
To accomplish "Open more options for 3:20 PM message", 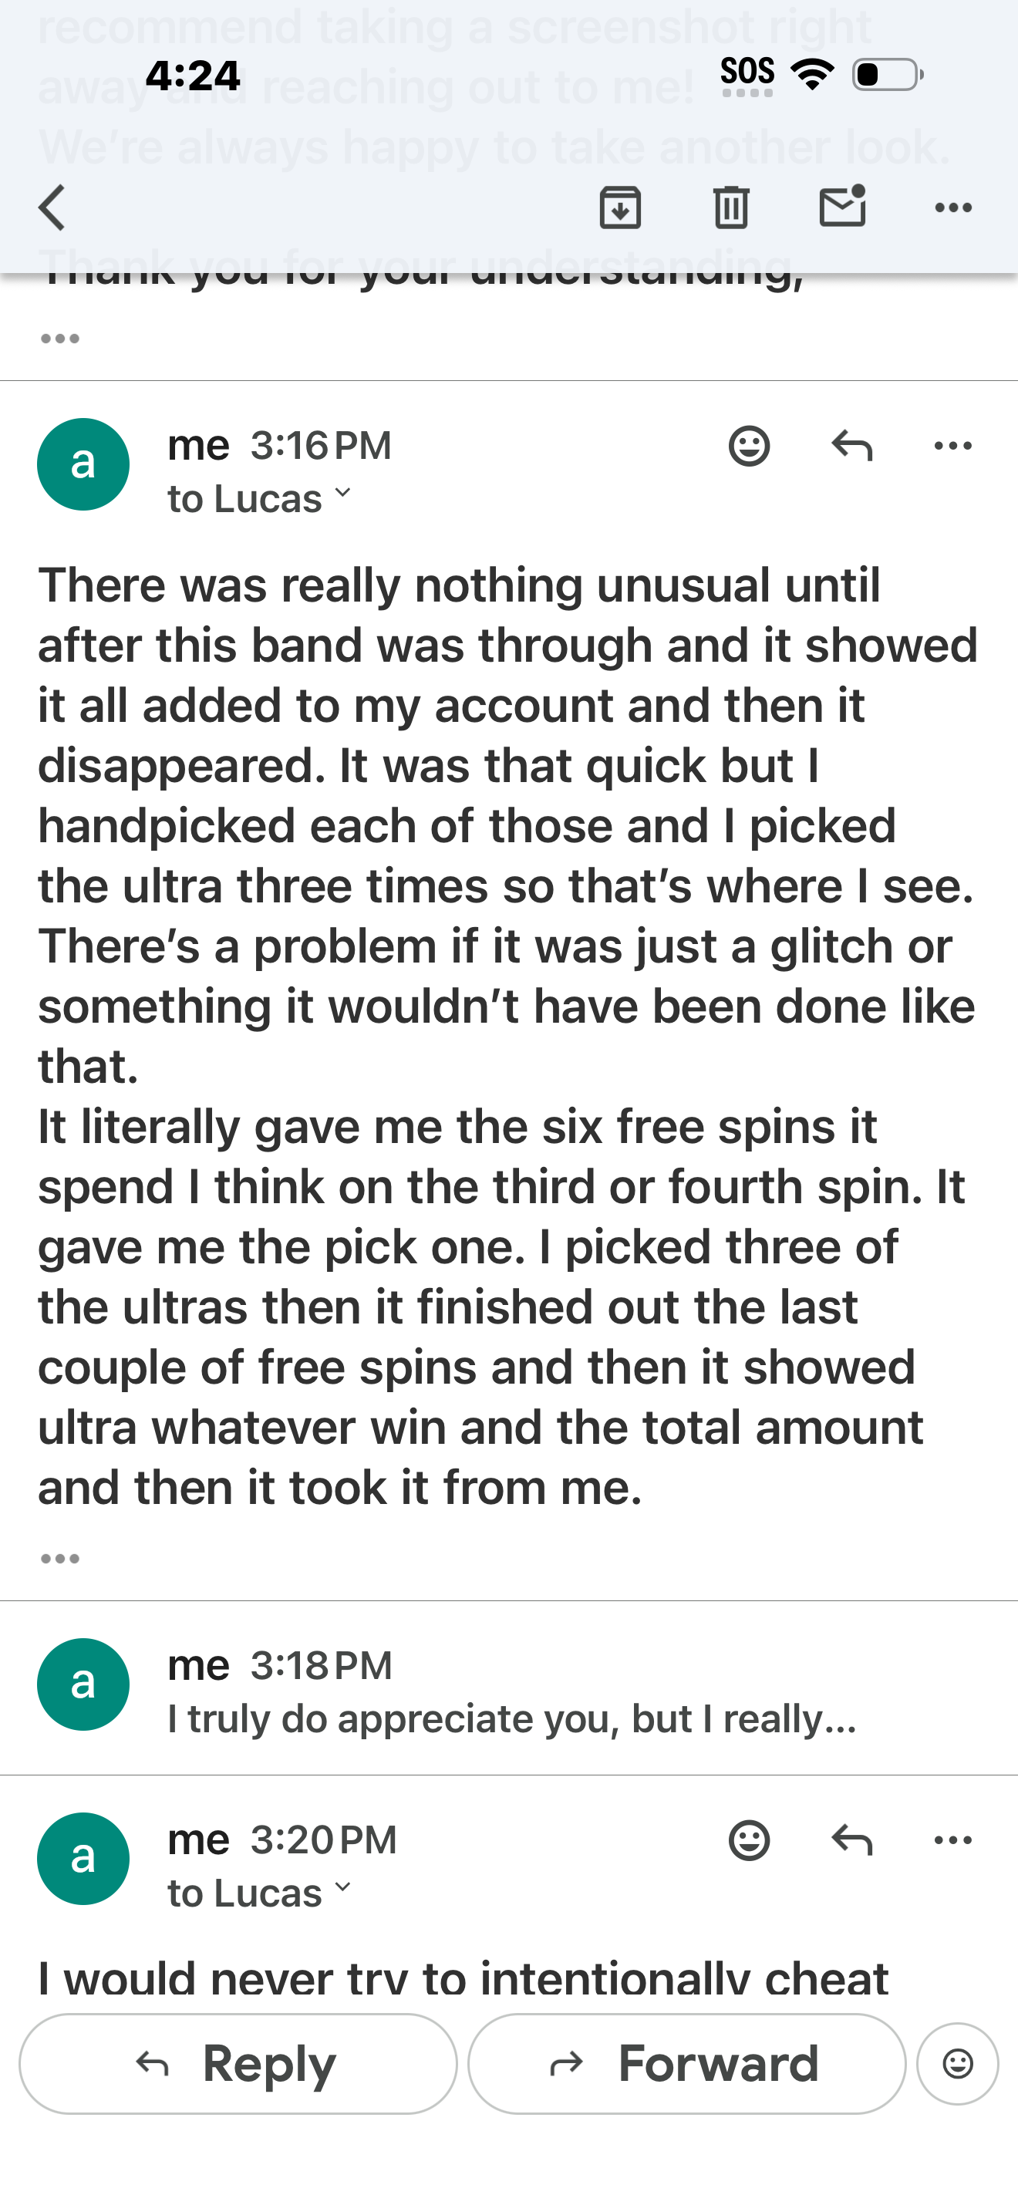I will pyautogui.click(x=952, y=1840).
